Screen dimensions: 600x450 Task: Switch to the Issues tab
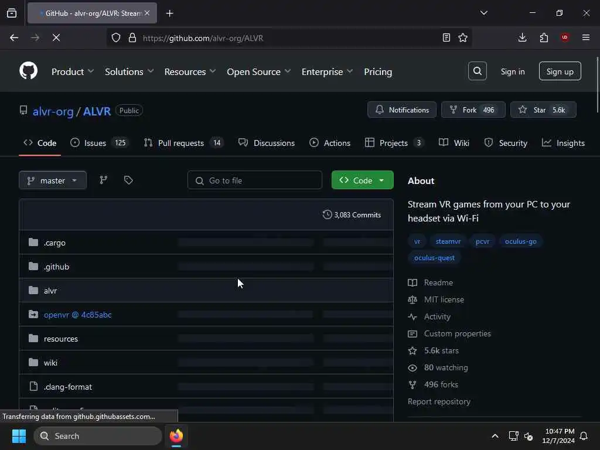100,143
